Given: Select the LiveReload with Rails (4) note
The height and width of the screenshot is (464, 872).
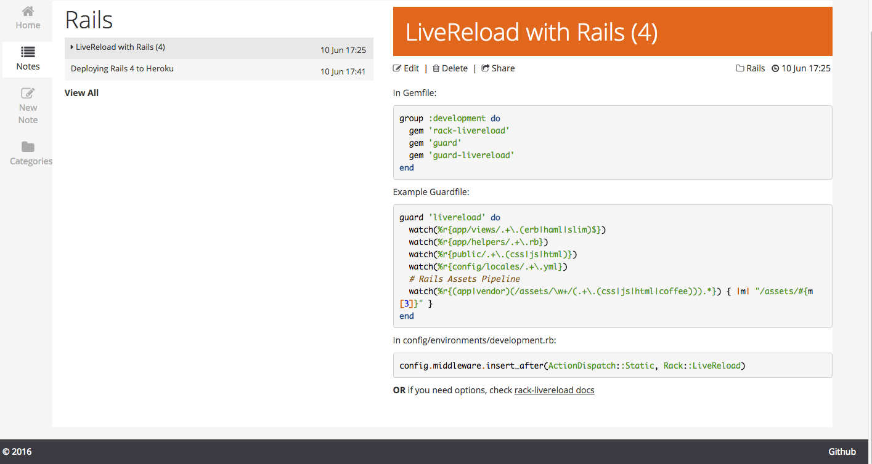Looking at the screenshot, I should (x=219, y=48).
